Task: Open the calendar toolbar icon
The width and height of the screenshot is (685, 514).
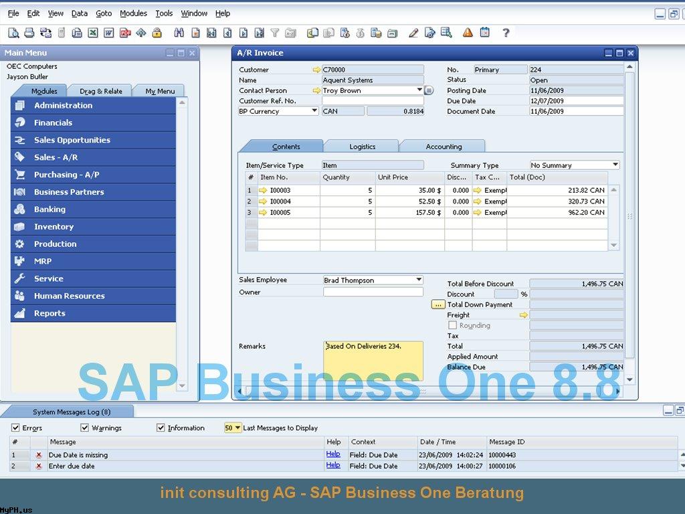Action: pos(484,32)
